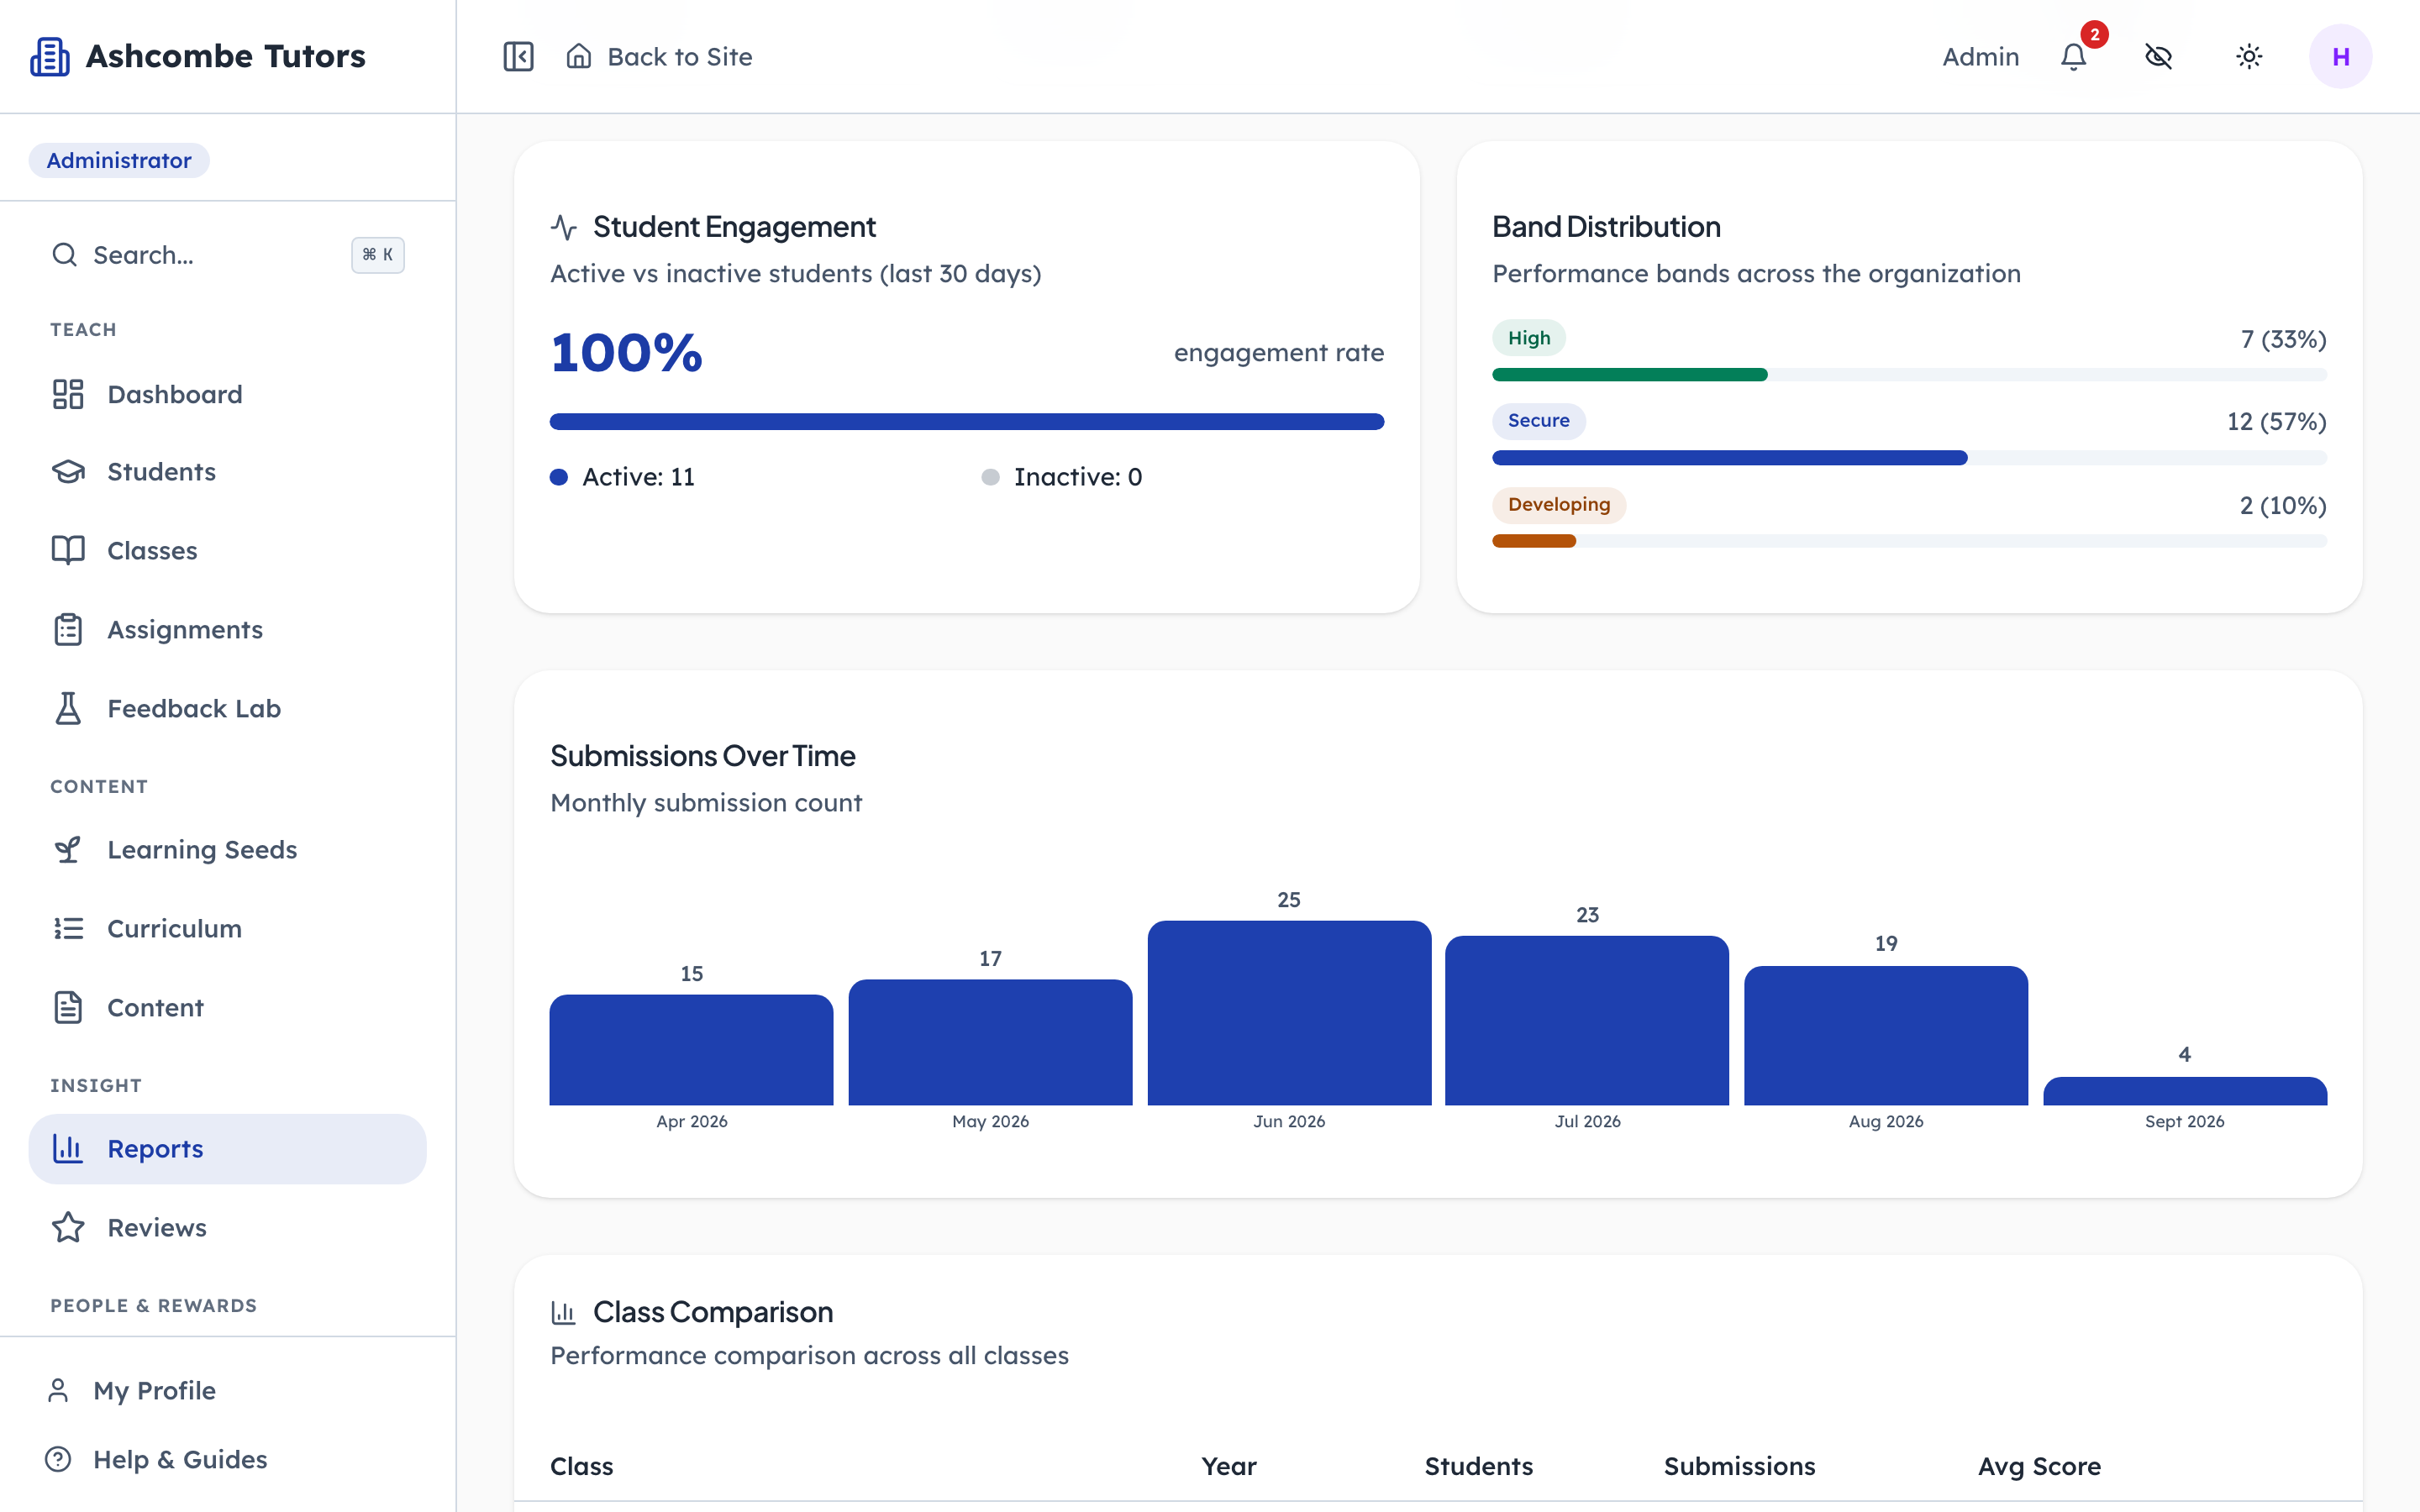Click the ⌘K shortcut badge
Screen dimensions: 2420x1512
(377, 255)
